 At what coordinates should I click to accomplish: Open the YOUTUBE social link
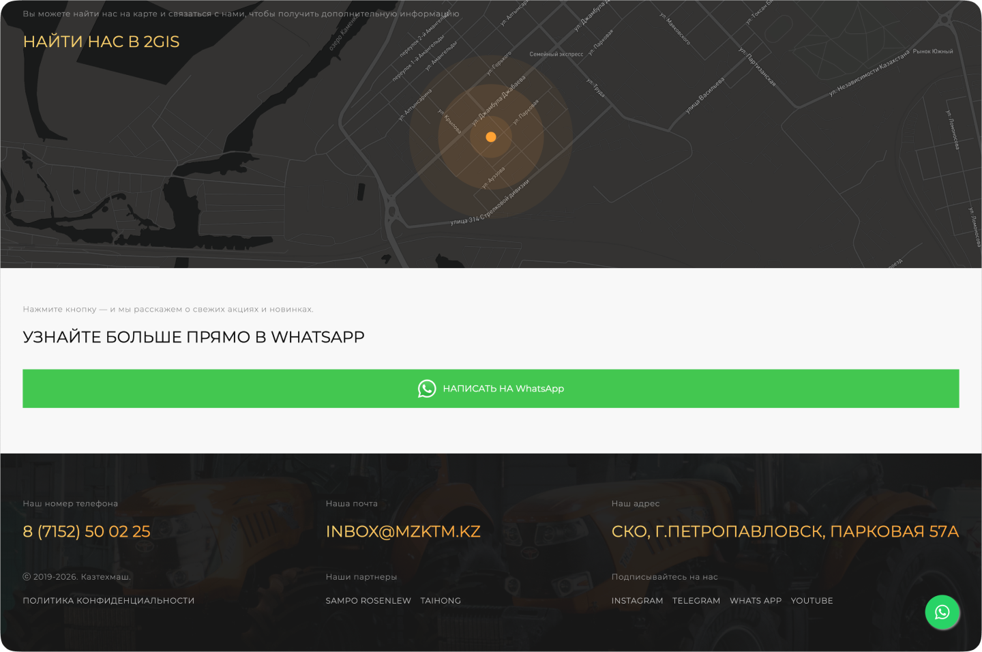(812, 600)
